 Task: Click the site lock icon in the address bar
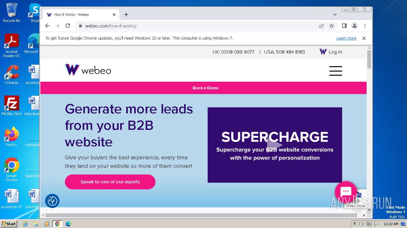[80, 26]
